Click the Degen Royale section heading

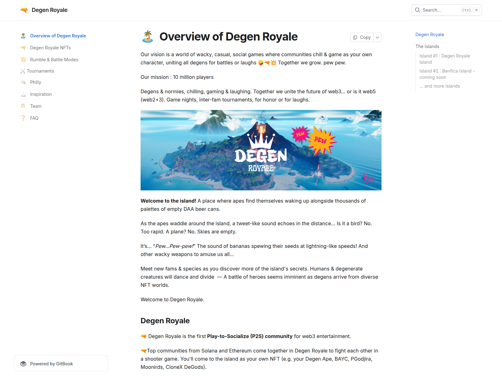165,321
